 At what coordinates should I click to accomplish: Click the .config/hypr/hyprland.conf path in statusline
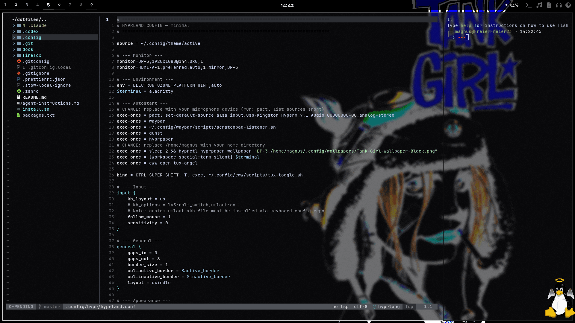pyautogui.click(x=101, y=307)
